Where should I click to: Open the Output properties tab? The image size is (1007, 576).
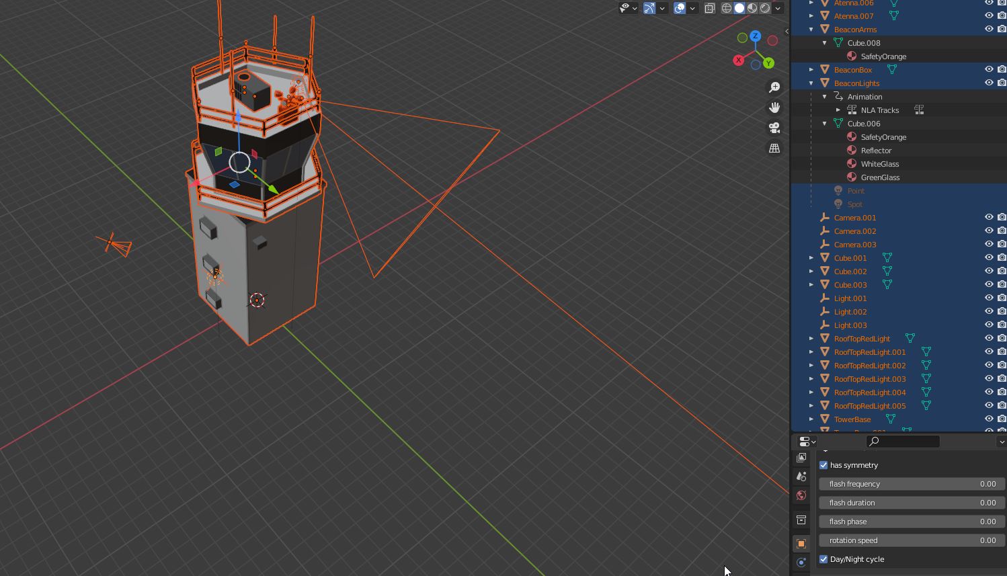[801, 458]
